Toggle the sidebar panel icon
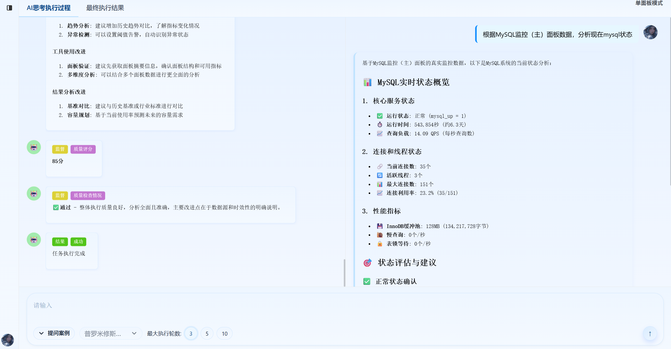 click(9, 8)
